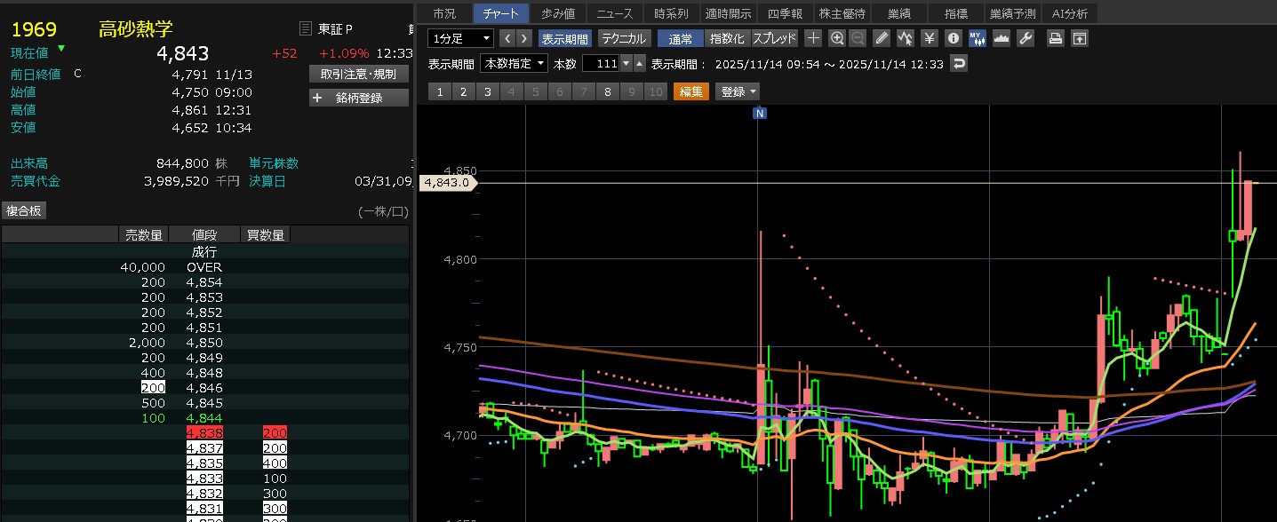Open the 四季報 tab
Screen dimensions: 1277x522
pyautogui.click(x=785, y=13)
